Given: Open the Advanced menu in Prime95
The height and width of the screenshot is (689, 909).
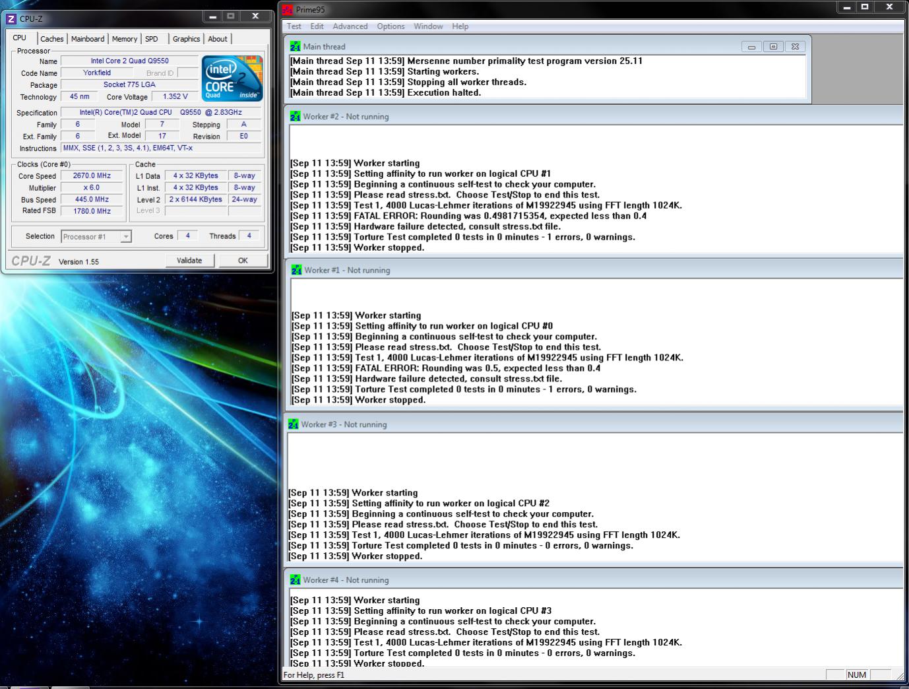Looking at the screenshot, I should [350, 26].
